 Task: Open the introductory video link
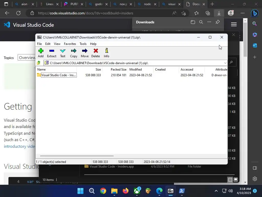(x=19, y=146)
